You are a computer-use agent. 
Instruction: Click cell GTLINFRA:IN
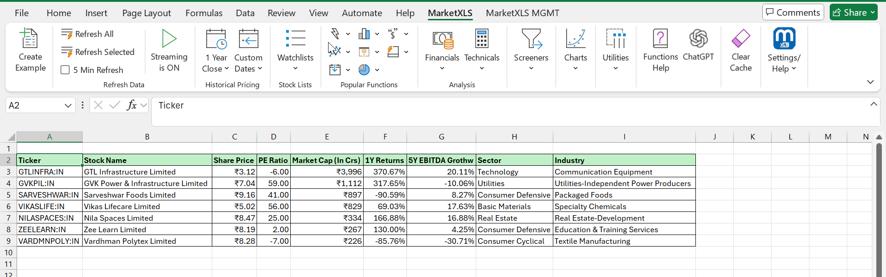click(x=49, y=172)
